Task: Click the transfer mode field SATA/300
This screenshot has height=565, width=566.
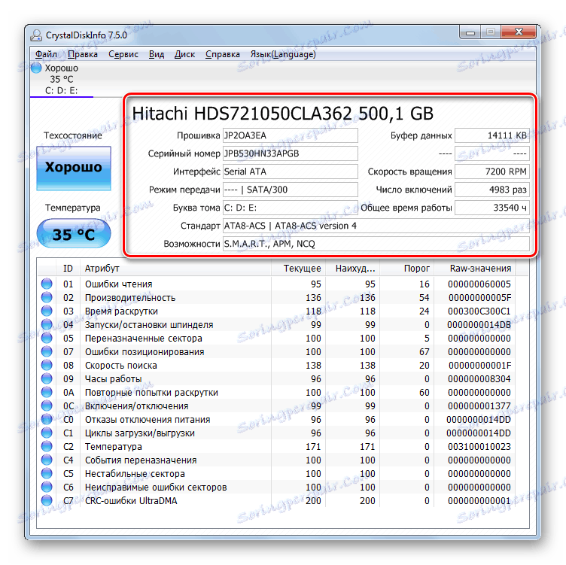Action: pos(291,190)
